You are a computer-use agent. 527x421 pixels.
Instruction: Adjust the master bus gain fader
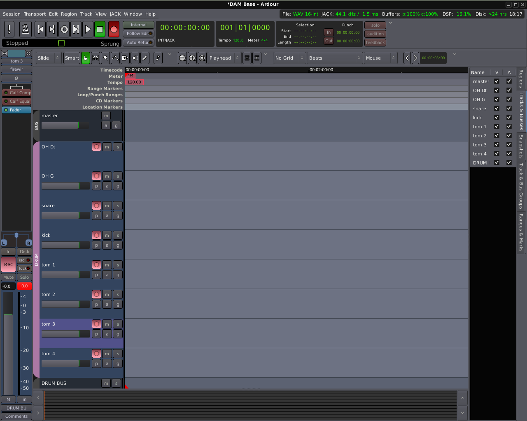pyautogui.click(x=65, y=125)
